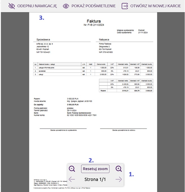Viewport: 185px width, 192px height.
Task: Select ODEPNIJ NAWIGACJĘ label
Action: pos(37,6)
